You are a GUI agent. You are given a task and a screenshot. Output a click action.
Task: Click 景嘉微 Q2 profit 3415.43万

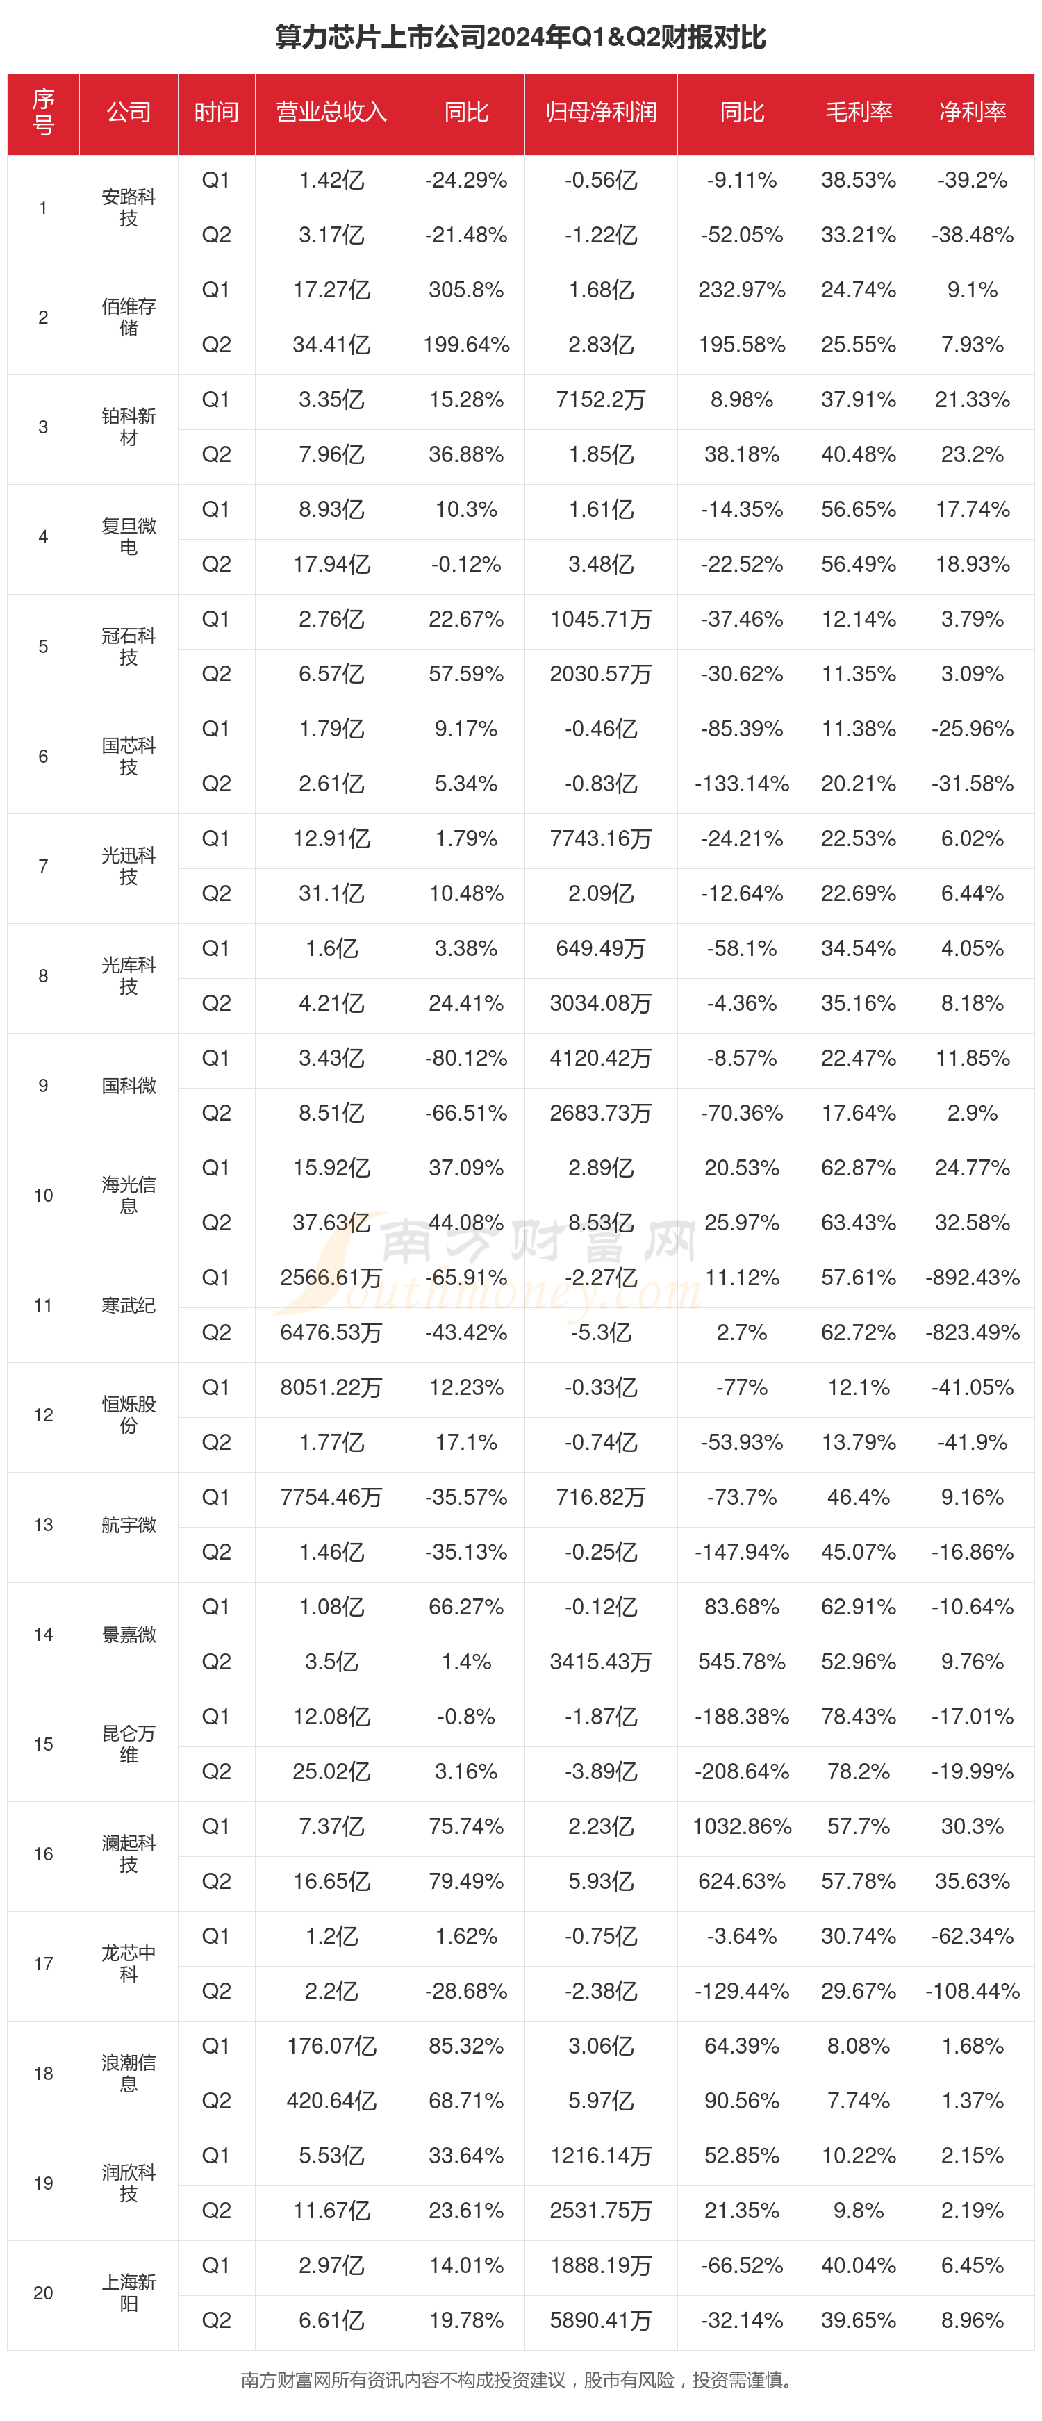pyautogui.click(x=600, y=1662)
